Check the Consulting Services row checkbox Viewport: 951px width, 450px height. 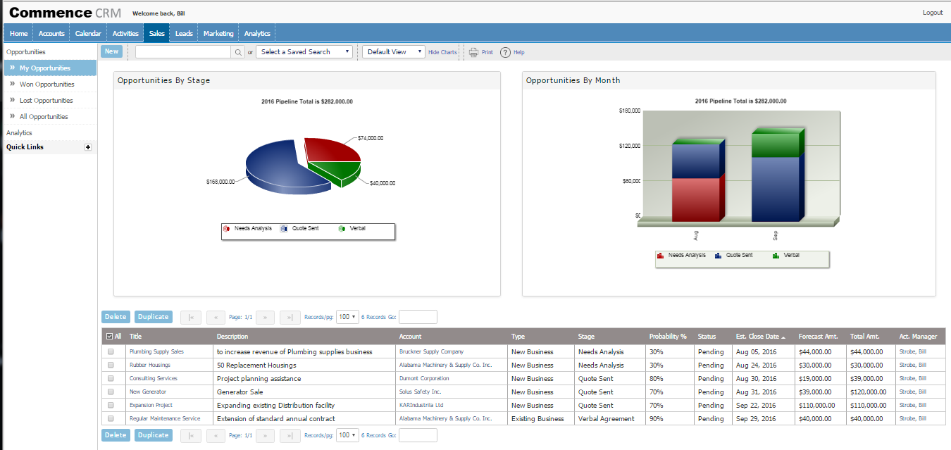110,378
